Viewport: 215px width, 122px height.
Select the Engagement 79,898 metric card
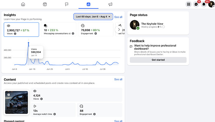click(x=96, y=30)
